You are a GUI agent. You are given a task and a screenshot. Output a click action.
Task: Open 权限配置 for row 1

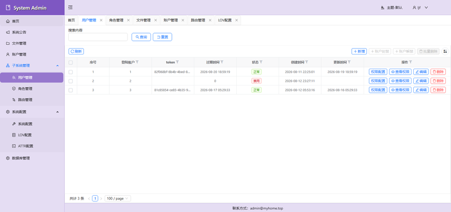coord(378,72)
